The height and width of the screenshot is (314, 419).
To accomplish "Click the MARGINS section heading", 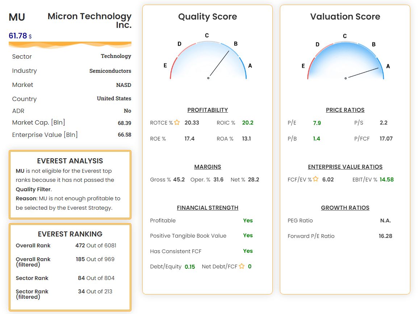I will [208, 167].
